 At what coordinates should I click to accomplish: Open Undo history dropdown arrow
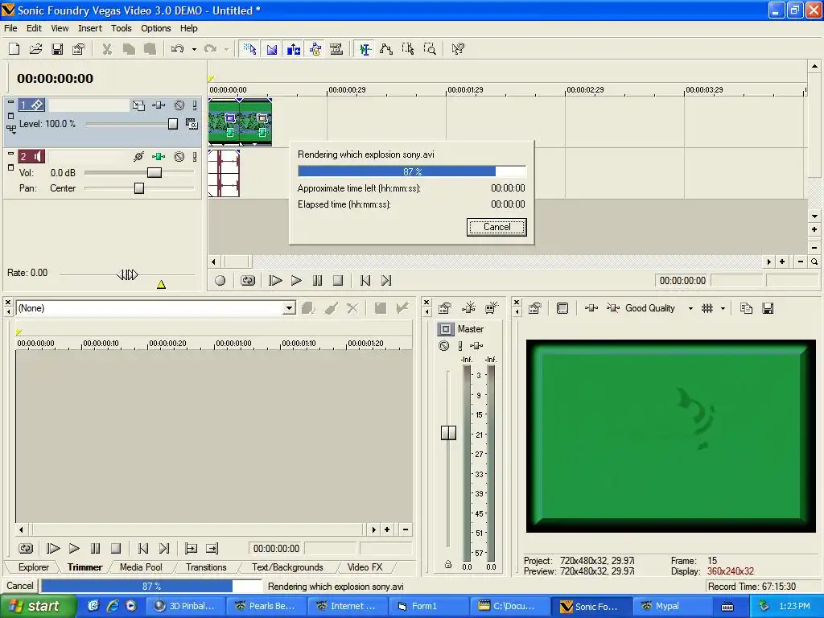[x=194, y=49]
